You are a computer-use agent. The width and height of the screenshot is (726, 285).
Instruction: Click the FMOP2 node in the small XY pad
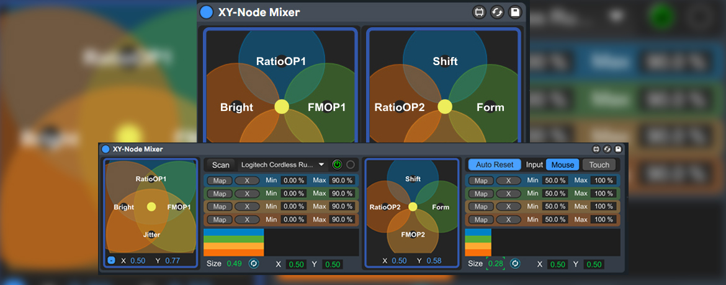[413, 234]
